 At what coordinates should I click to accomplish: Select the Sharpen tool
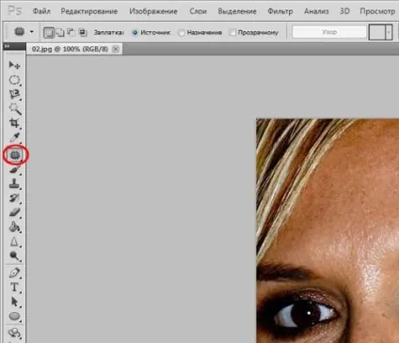[x=14, y=242]
